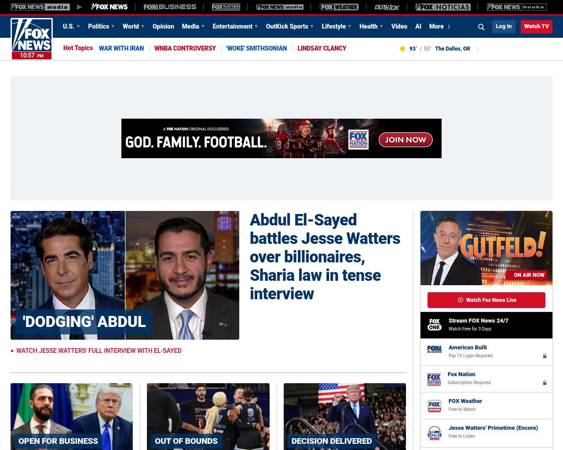
Task: Click the FOX One logo in sidebar
Action: tap(435, 324)
